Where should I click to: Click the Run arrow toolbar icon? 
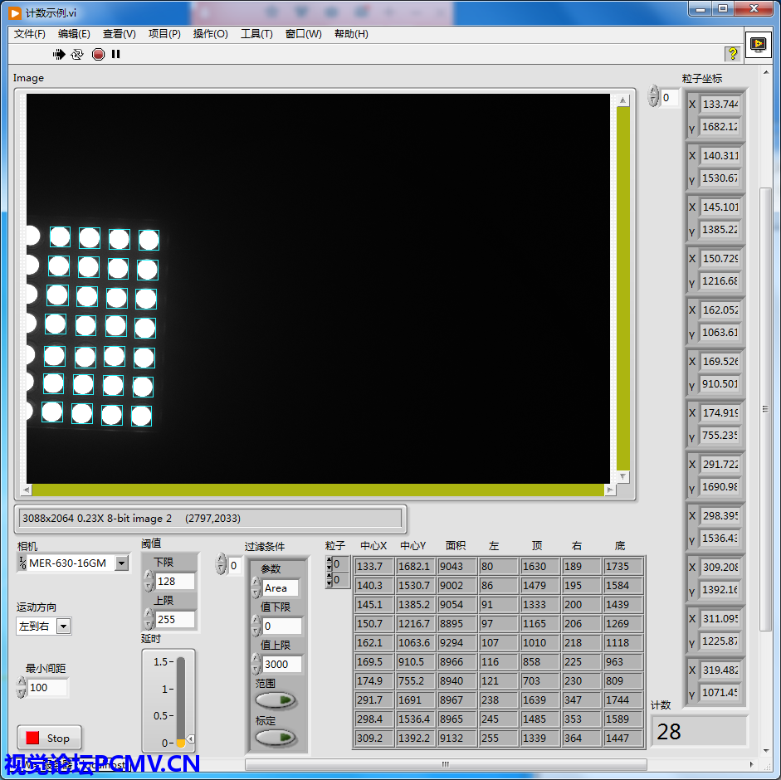tap(59, 54)
